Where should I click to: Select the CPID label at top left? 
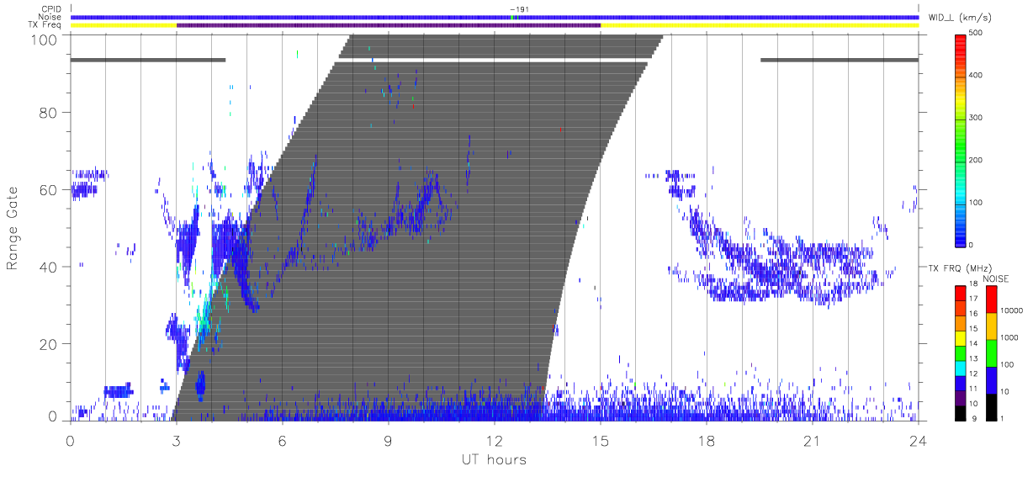pos(52,8)
